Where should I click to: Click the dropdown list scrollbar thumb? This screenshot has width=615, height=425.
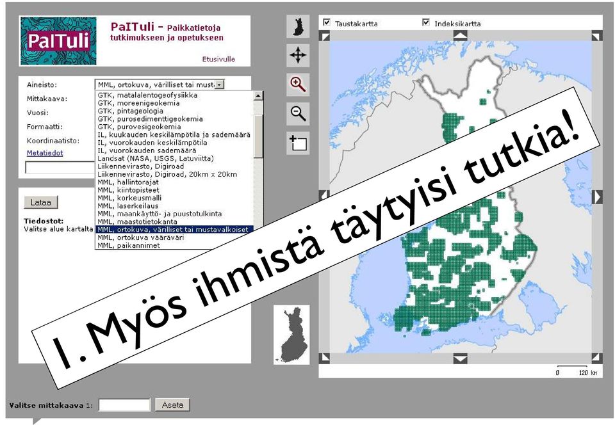pyautogui.click(x=258, y=137)
